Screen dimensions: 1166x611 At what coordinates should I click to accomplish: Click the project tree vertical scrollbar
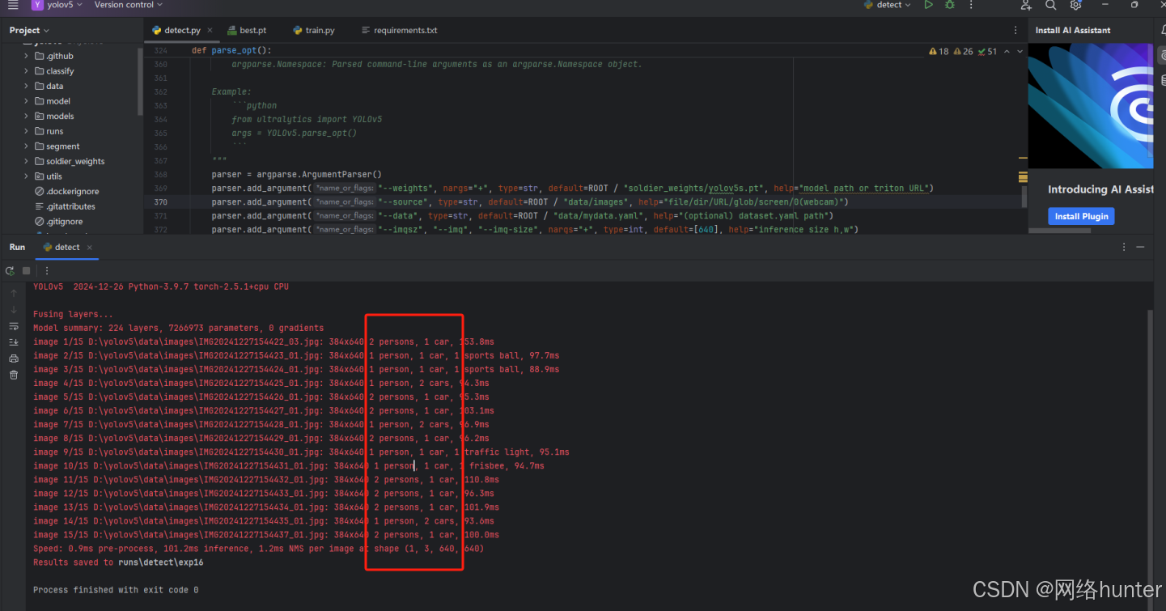tap(140, 81)
